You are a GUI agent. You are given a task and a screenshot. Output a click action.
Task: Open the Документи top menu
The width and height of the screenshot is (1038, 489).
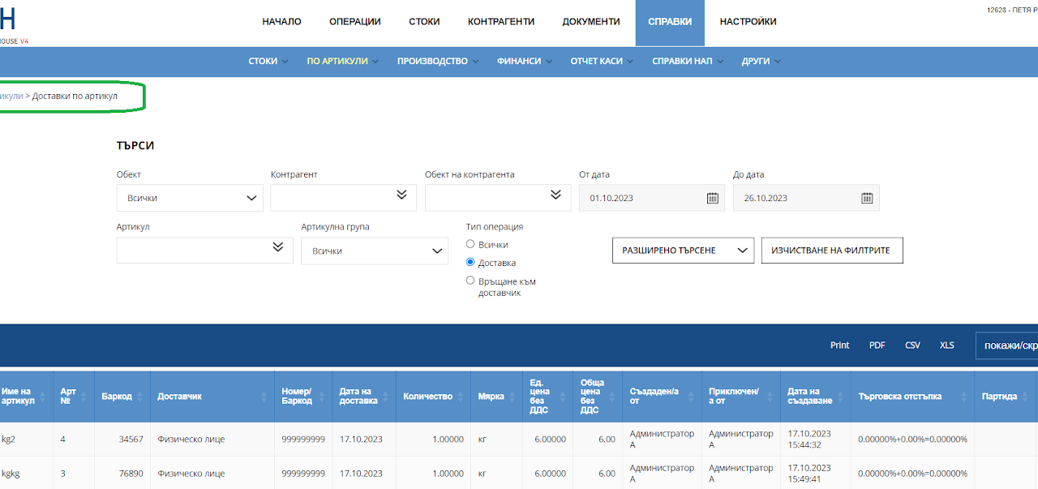tap(591, 22)
